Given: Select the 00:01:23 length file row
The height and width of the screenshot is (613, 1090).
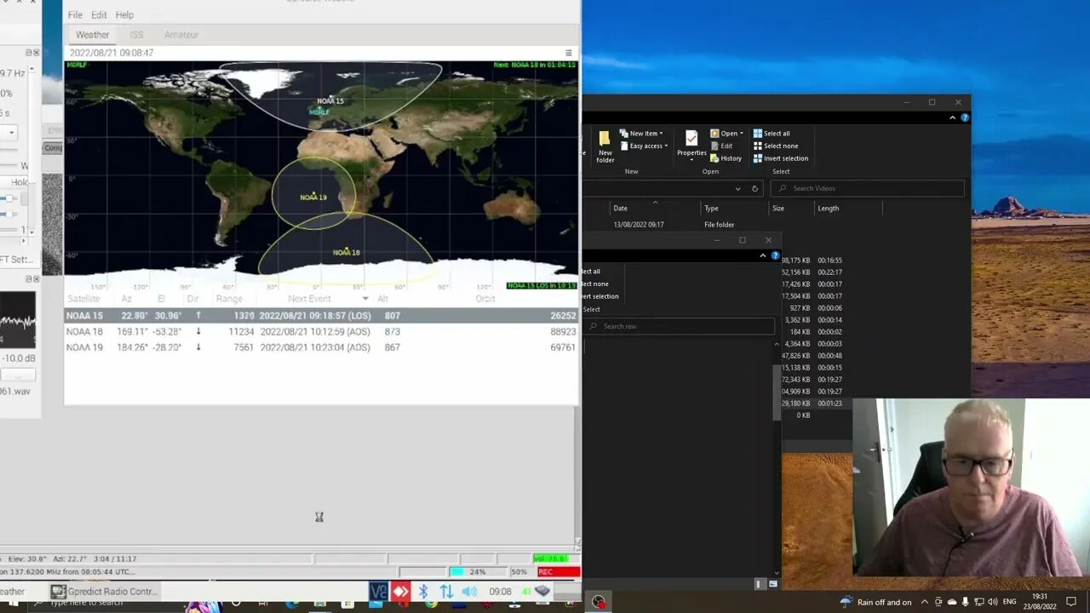Looking at the screenshot, I should coord(812,404).
